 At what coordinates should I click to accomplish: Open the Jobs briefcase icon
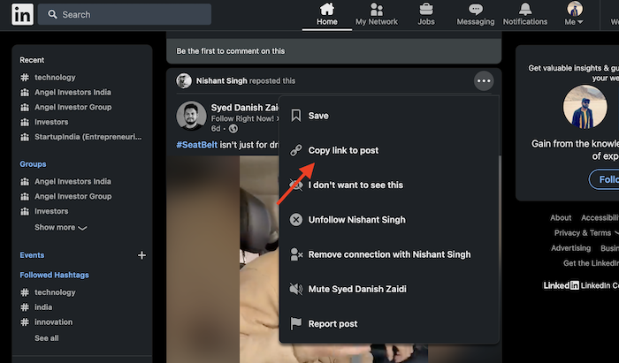tap(426, 9)
